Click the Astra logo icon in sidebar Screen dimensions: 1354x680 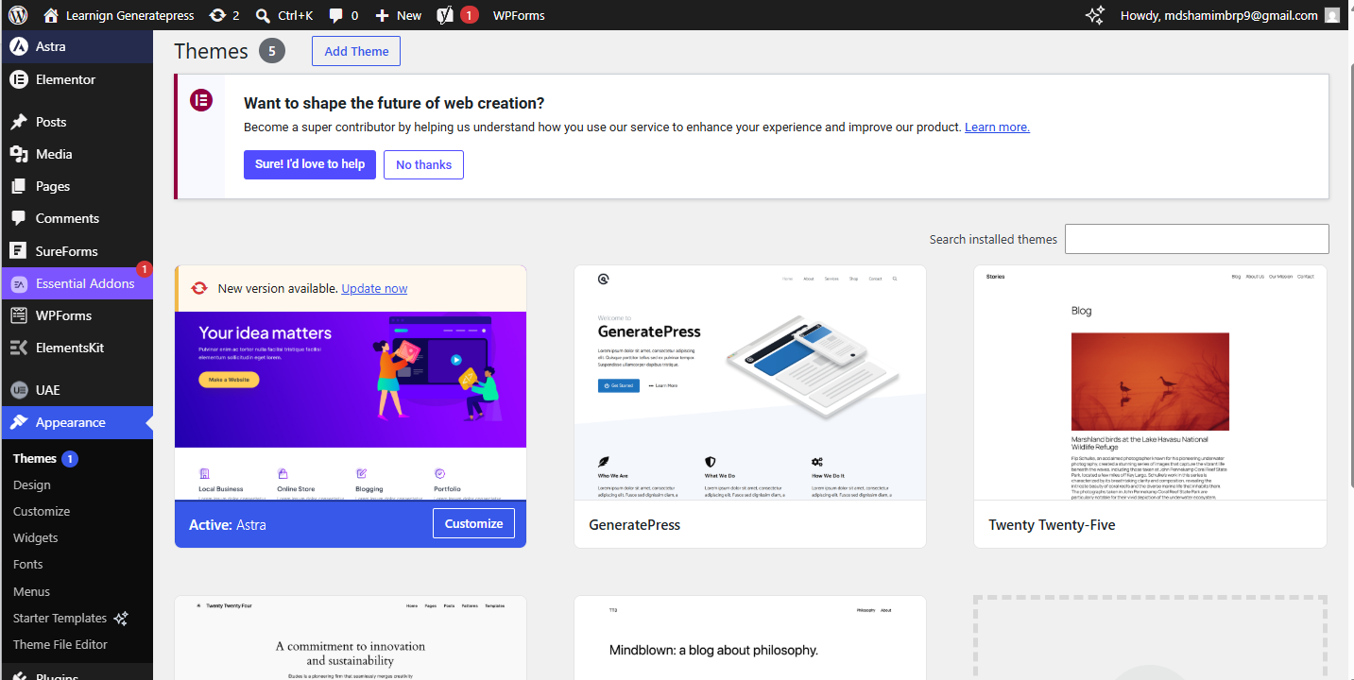pyautogui.click(x=18, y=46)
